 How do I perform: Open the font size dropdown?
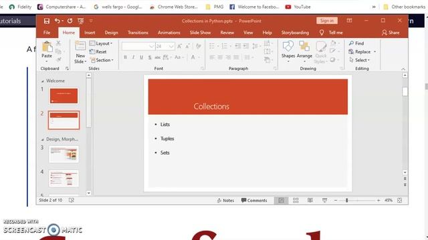click(x=171, y=46)
